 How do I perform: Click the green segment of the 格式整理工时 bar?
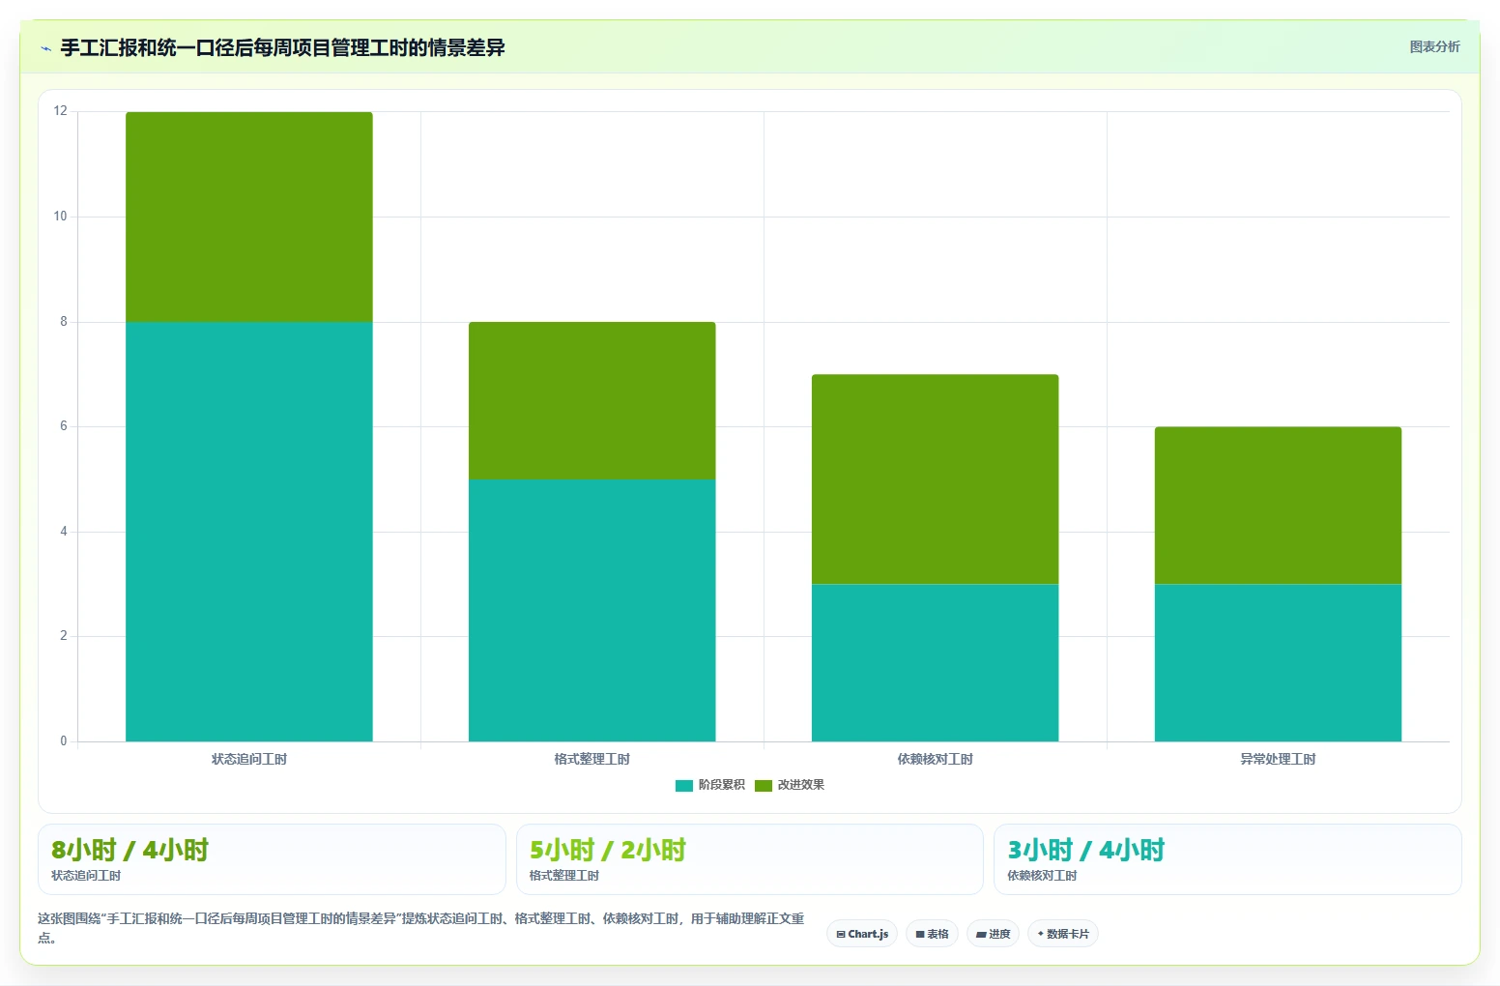[592, 400]
